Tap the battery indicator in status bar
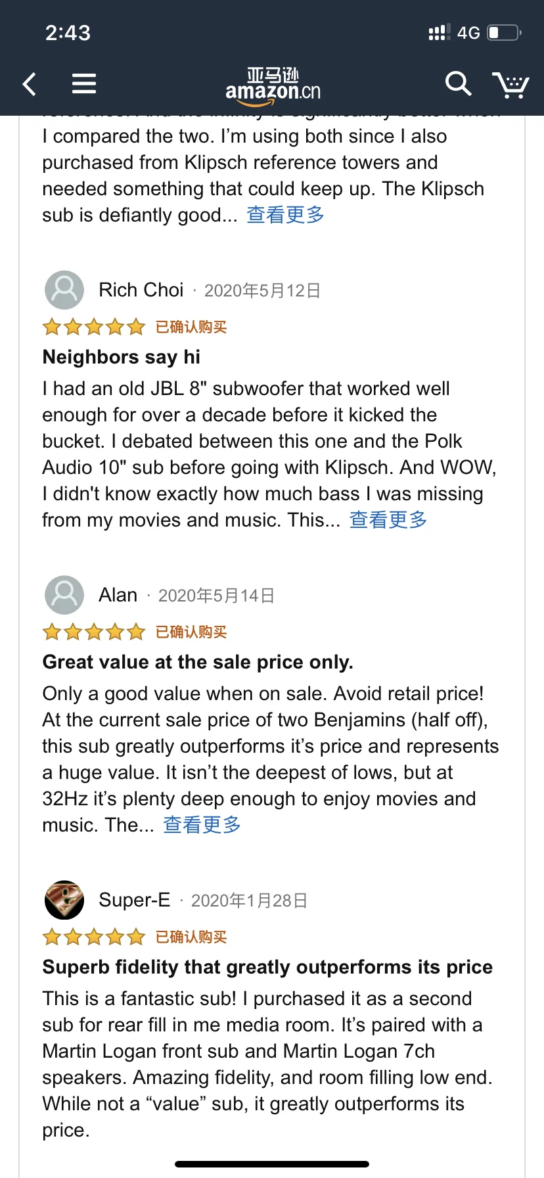The image size is (544, 1178). (504, 33)
